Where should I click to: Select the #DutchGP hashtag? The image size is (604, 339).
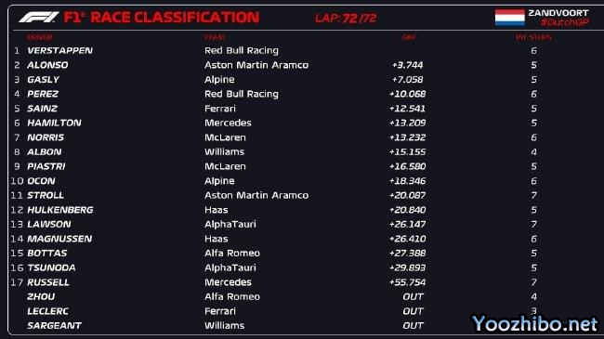coord(564,22)
